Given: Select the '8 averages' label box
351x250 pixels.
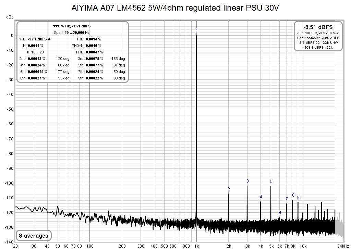Looking at the screenshot, I should (34, 236).
